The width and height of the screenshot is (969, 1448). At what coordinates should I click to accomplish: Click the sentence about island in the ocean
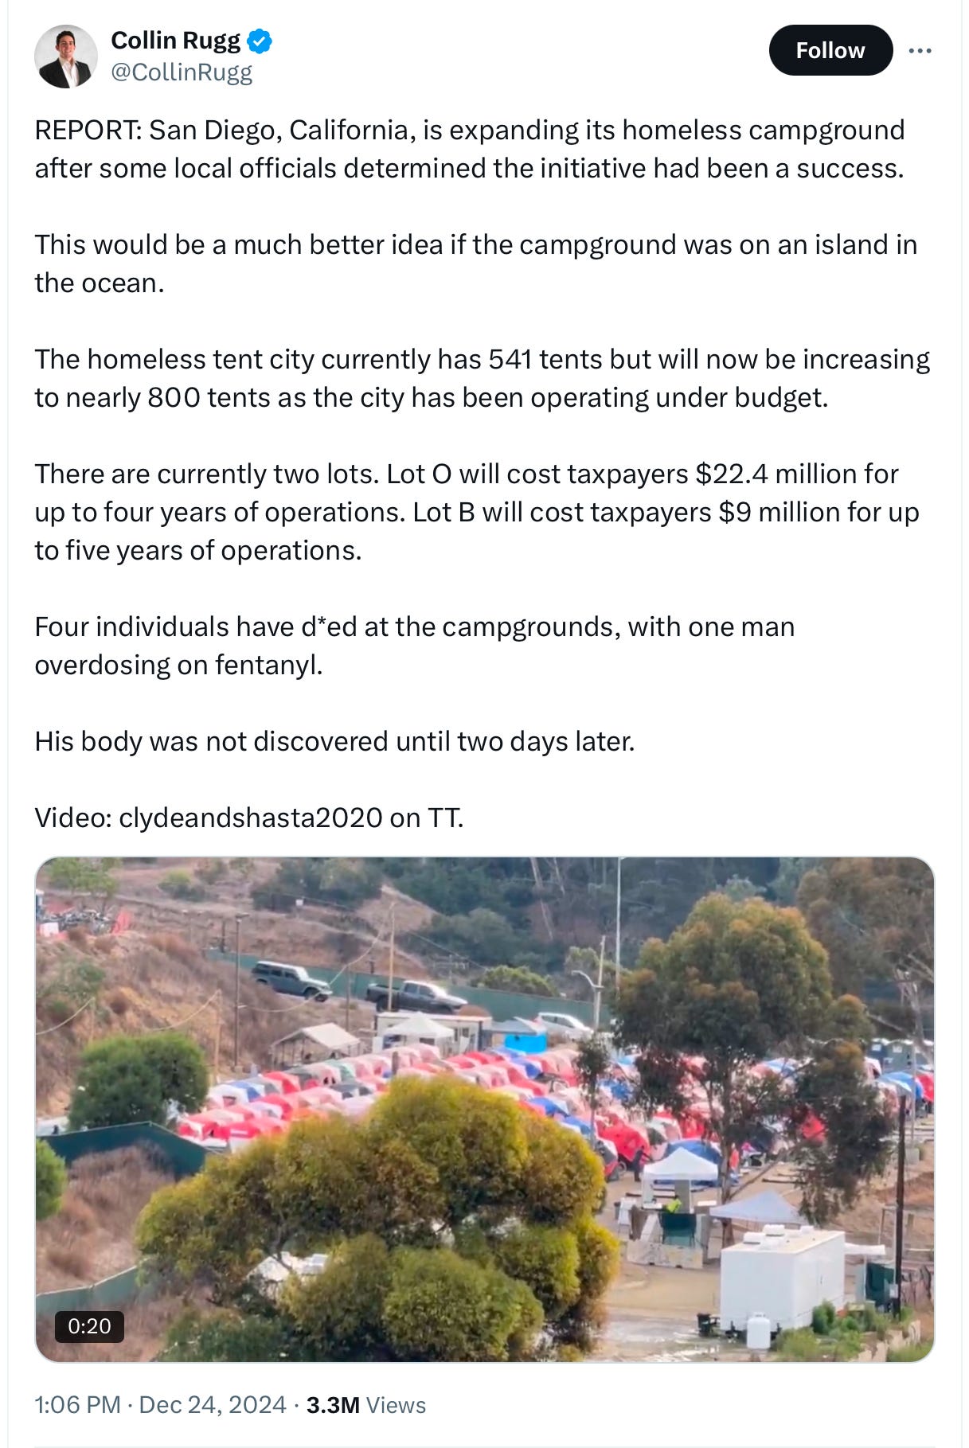[475, 263]
